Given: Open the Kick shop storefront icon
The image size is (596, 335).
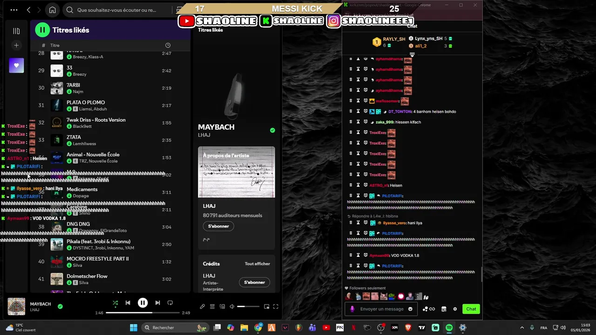Looking at the screenshot, I should coord(444,309).
